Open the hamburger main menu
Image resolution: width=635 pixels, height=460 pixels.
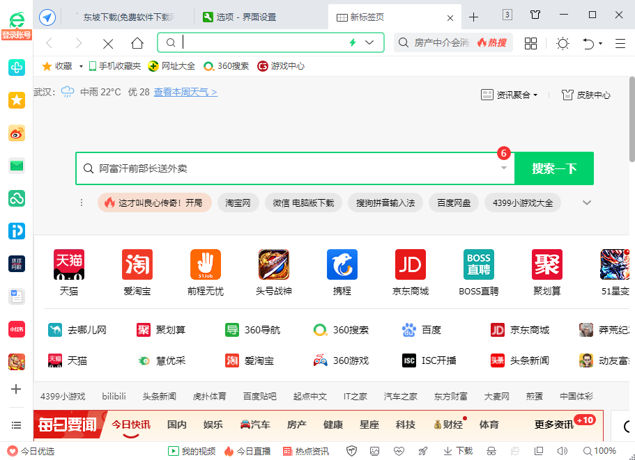620,43
